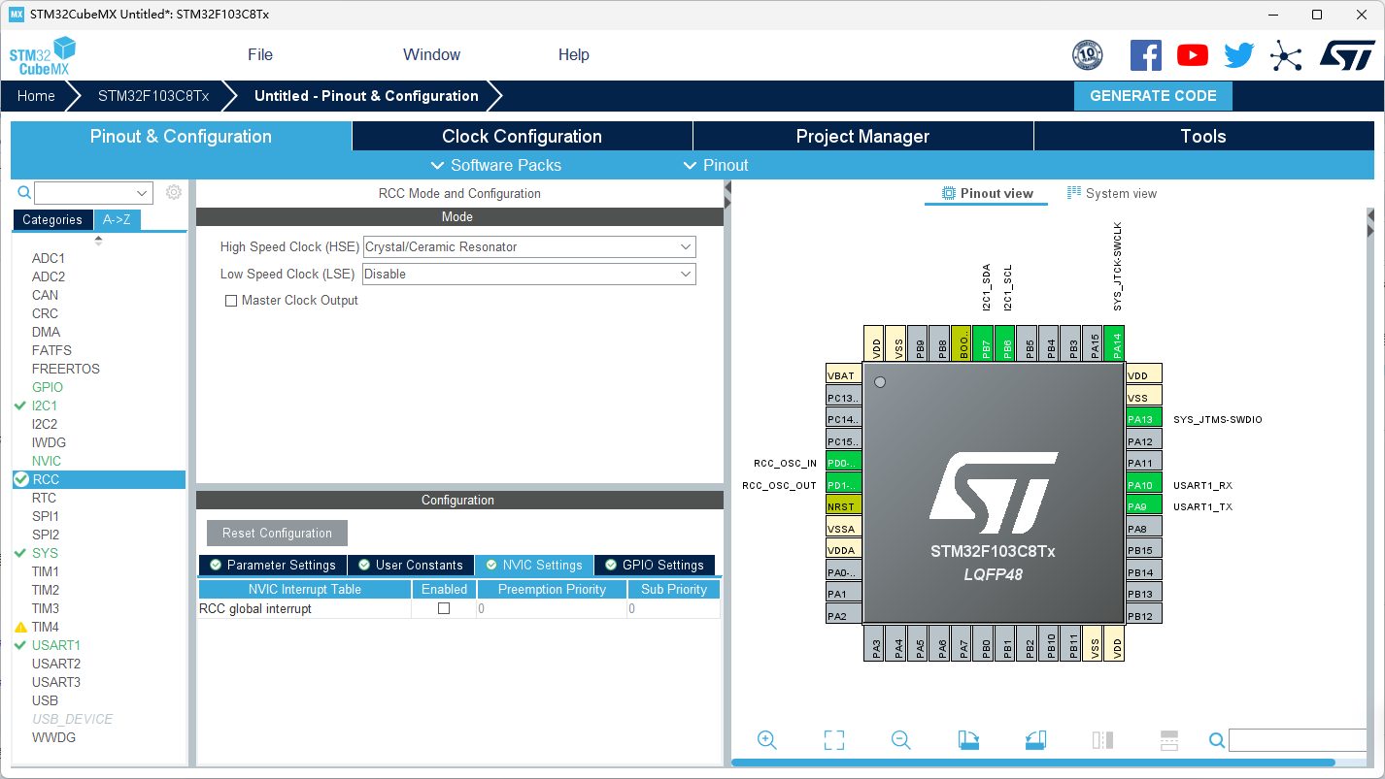Select pin PA10 on the chip
Viewport: 1385px width, 779px height.
[1144, 485]
